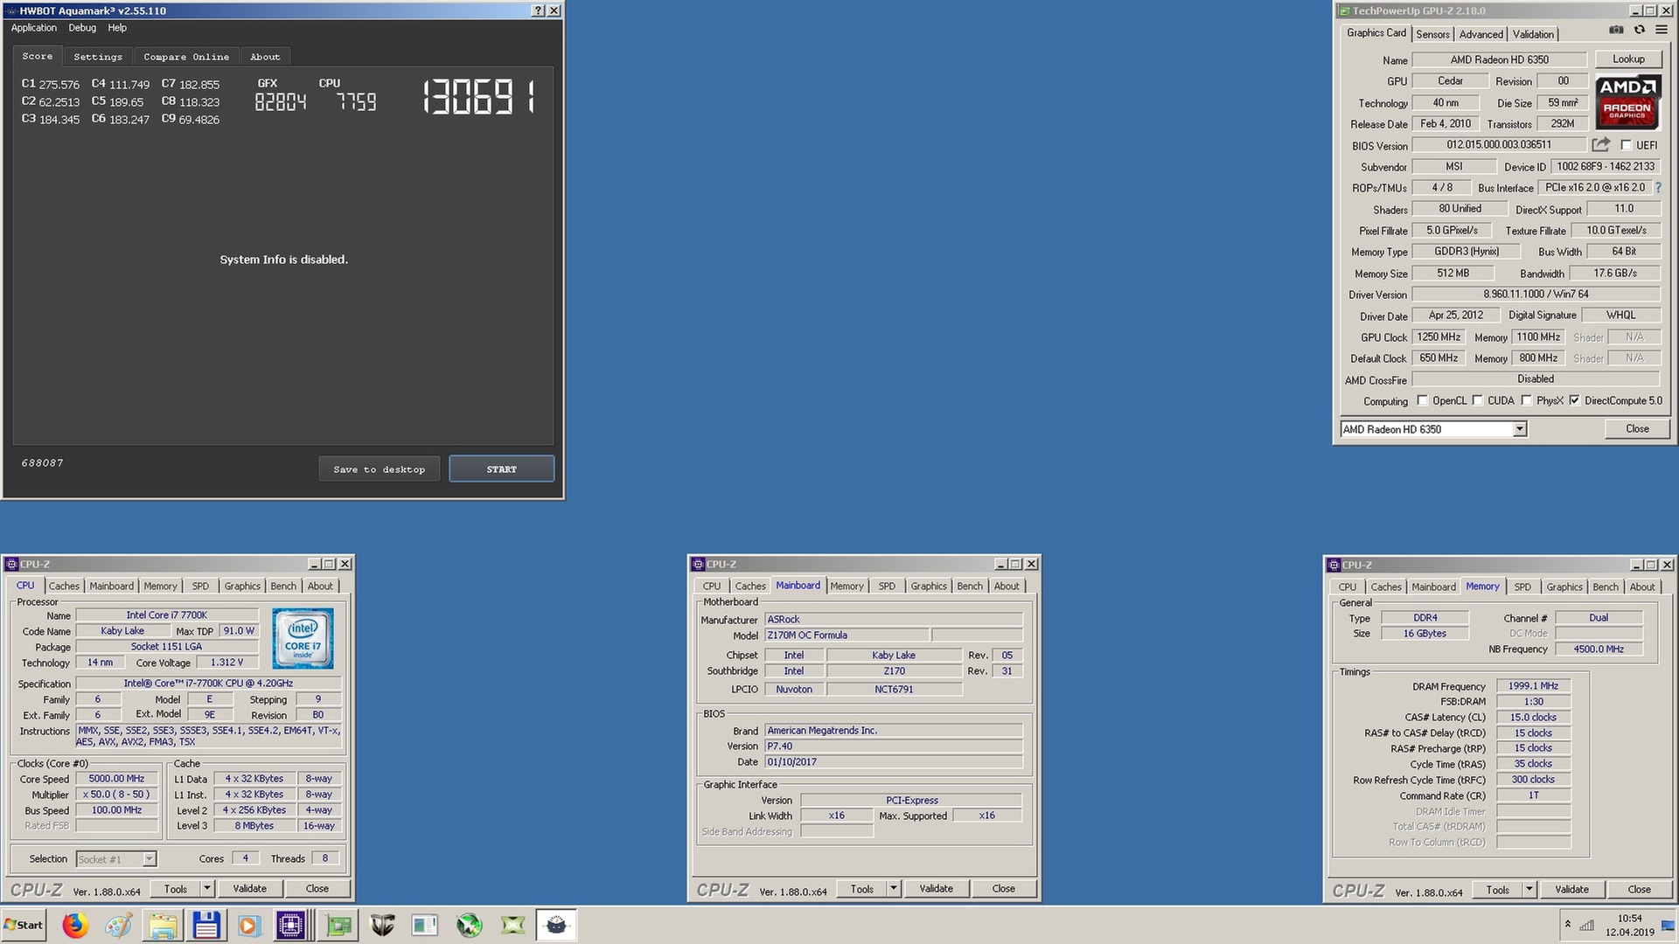Screen dimensions: 1679x944
Task: Open Compare Online tab in Aquamark
Action: pyautogui.click(x=186, y=57)
